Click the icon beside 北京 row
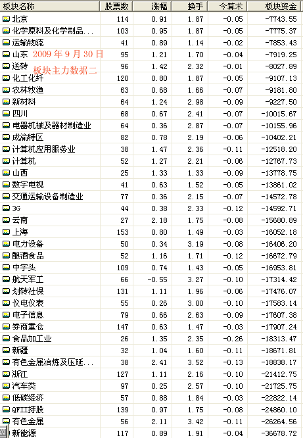The width and height of the screenshot is (303, 438). click(6, 19)
